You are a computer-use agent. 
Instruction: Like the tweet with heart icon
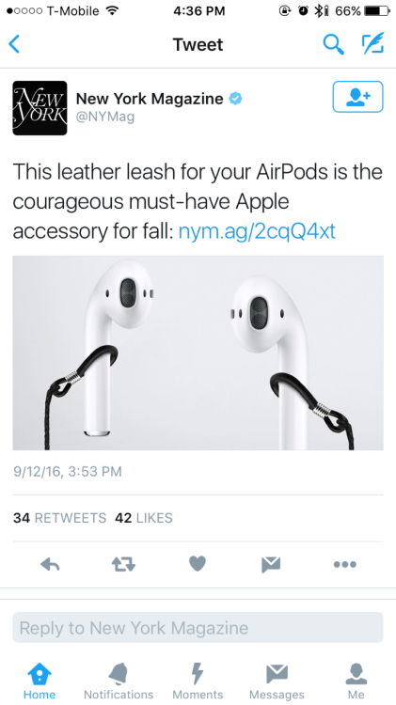198,563
